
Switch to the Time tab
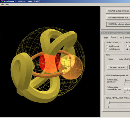pyautogui.click(x=120, y=37)
